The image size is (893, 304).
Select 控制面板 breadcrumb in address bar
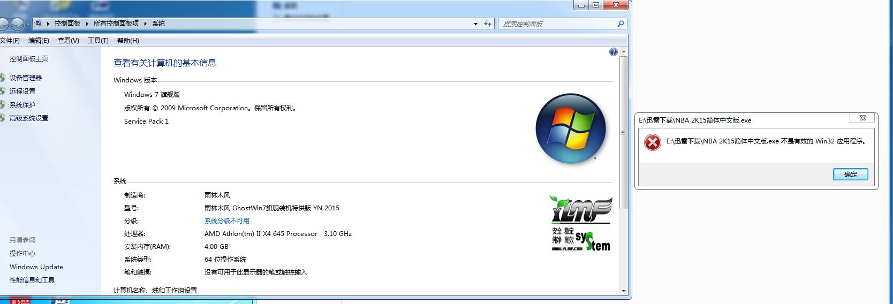(67, 24)
